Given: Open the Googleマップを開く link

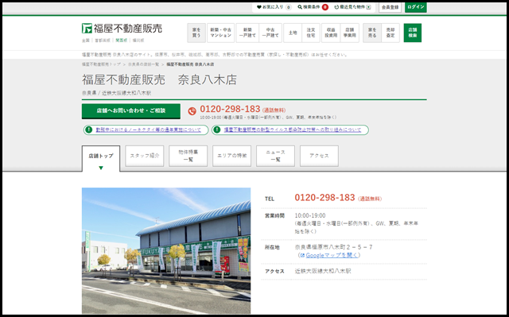Looking at the screenshot, I should [x=332, y=255].
